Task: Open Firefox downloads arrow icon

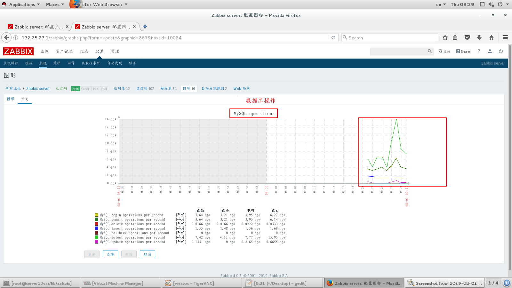Action: click(x=479, y=37)
